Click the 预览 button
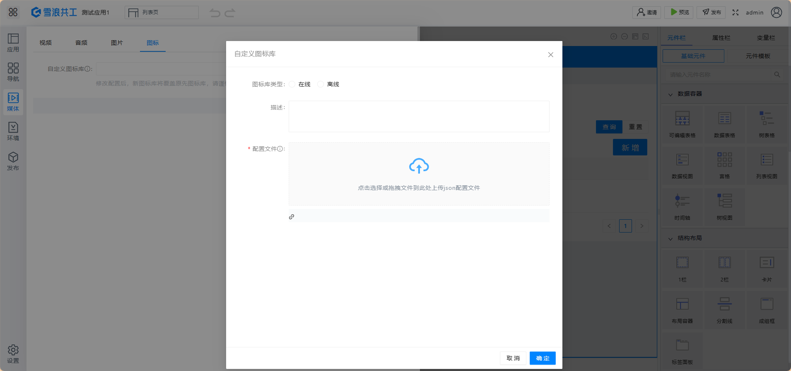Image resolution: width=791 pixels, height=371 pixels. coord(679,12)
